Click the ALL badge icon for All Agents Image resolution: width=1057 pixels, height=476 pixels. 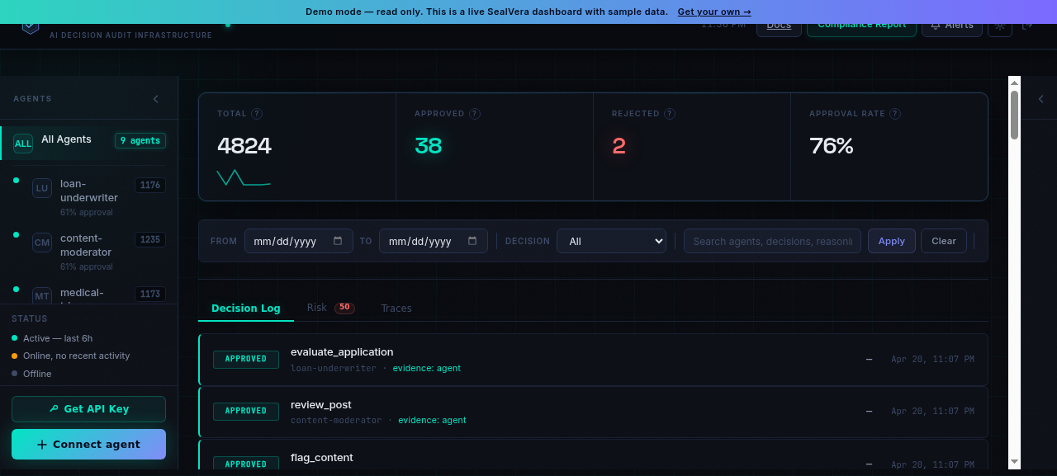tap(23, 144)
